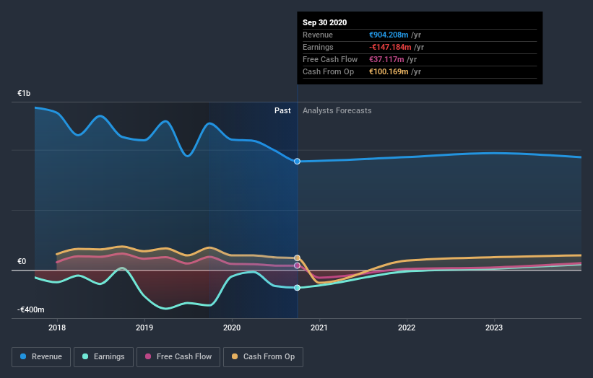The height and width of the screenshot is (378, 593).
Task: Click the 2018 x-axis label
Action: [57, 328]
